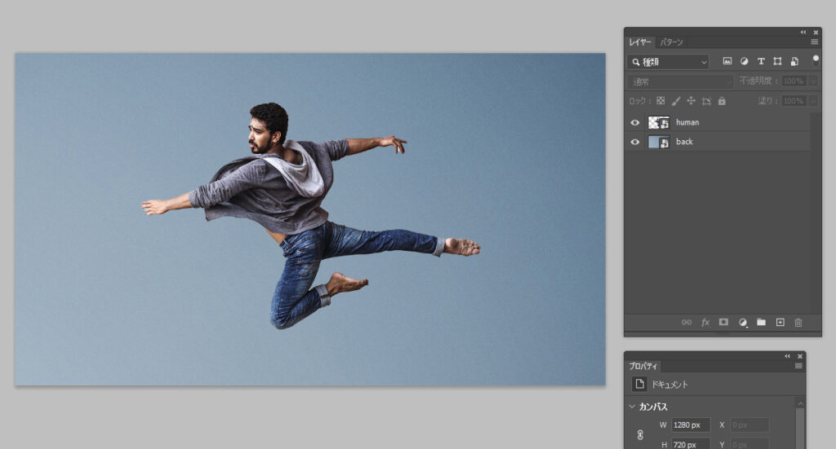Select the human layer by name

[x=687, y=122]
